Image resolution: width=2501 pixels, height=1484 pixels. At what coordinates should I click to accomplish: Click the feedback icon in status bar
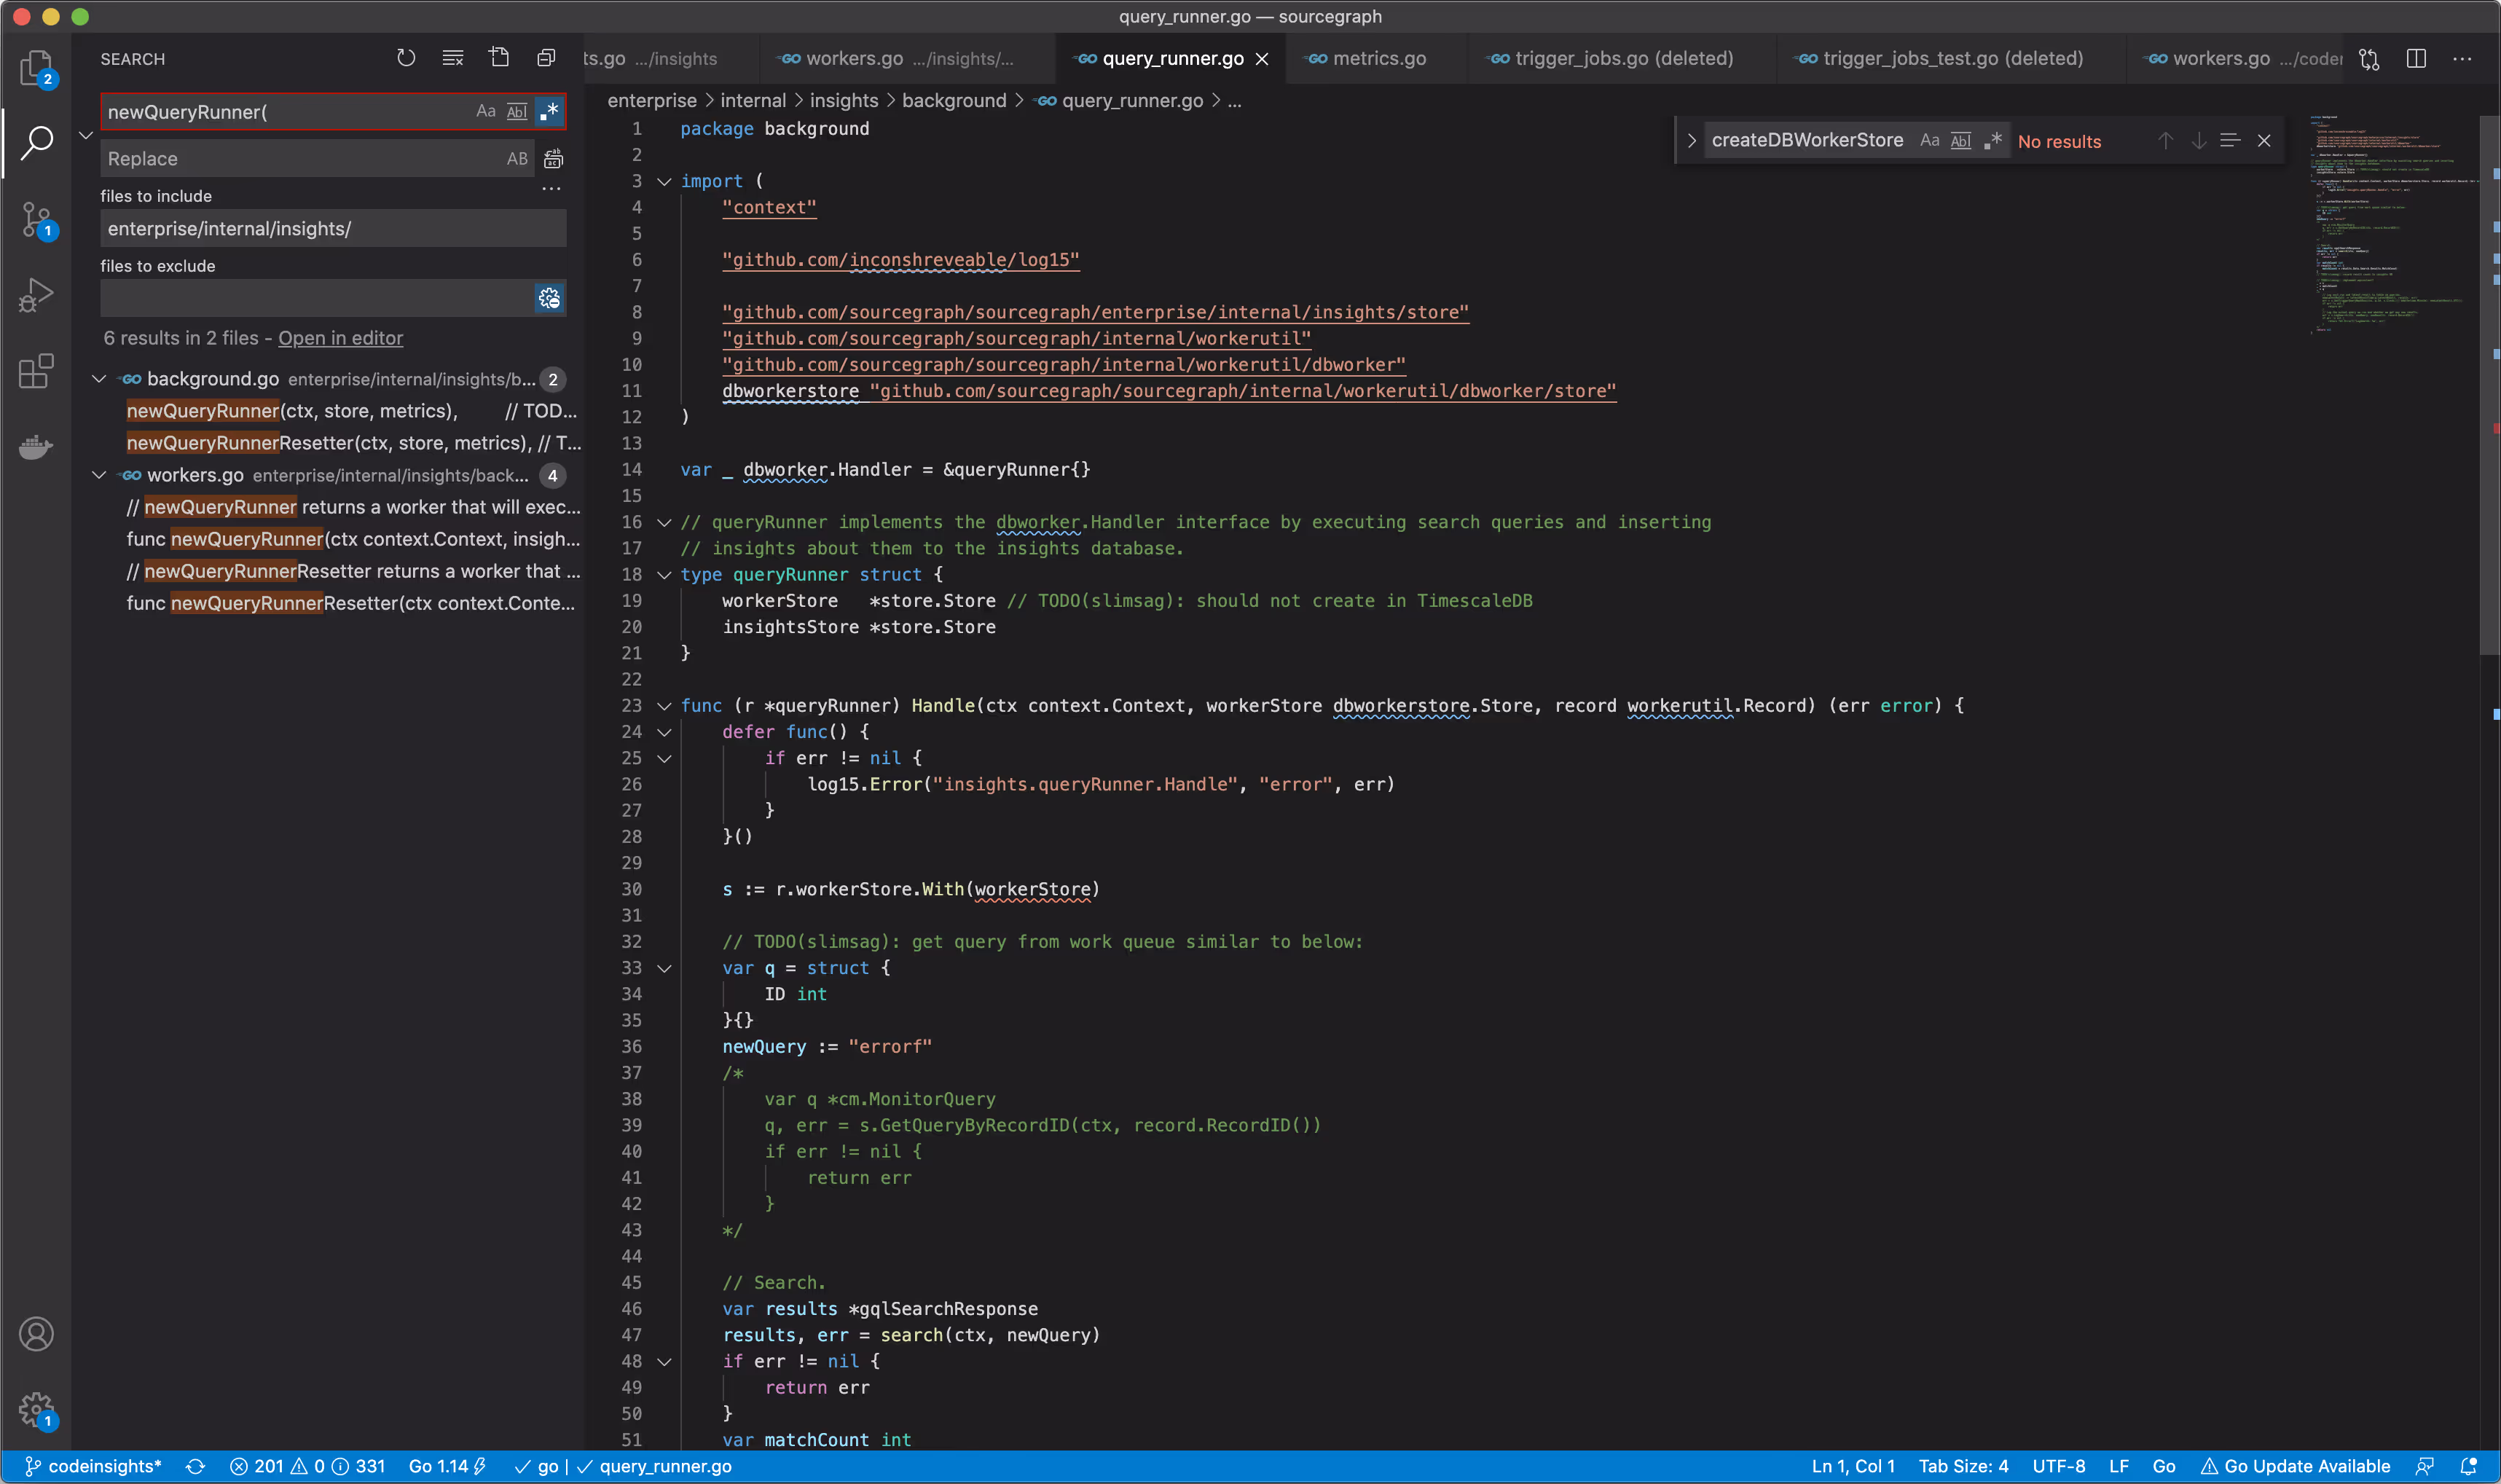[x=2424, y=1466]
